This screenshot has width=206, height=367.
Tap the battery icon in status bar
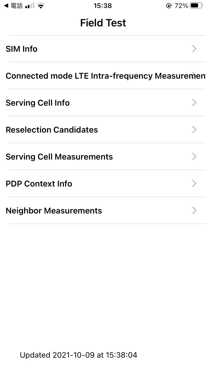[196, 6]
